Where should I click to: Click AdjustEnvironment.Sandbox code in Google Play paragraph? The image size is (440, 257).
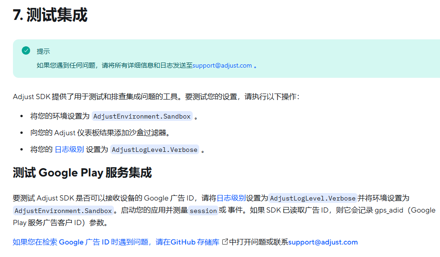tap(63, 211)
